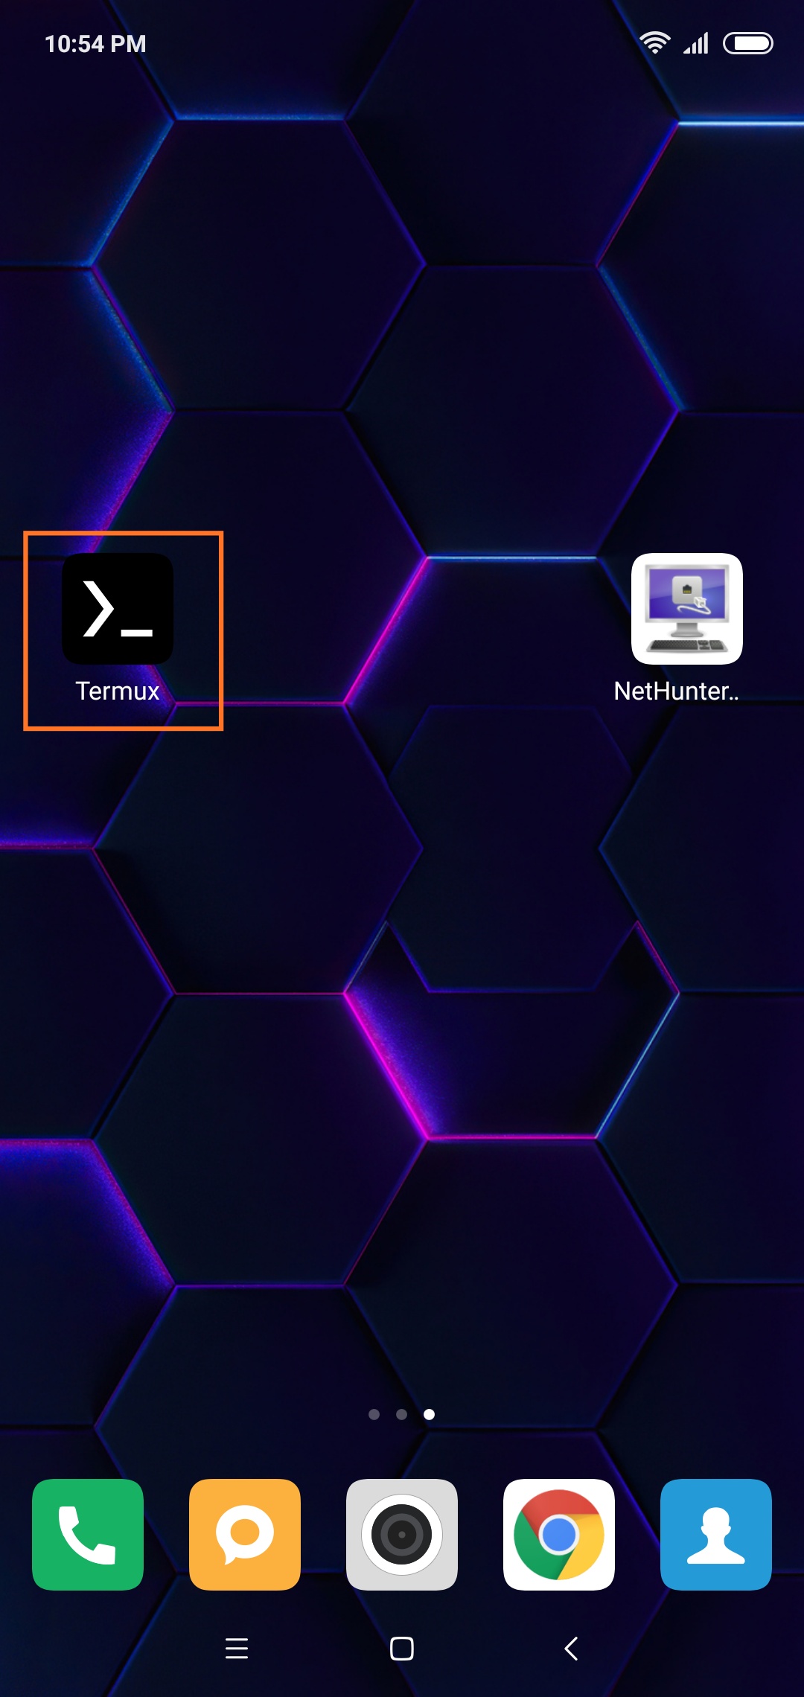Select the active third page dot
This screenshot has height=1697, width=804.
click(x=430, y=1414)
